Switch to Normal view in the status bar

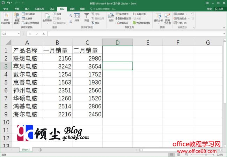[x=171, y=155]
